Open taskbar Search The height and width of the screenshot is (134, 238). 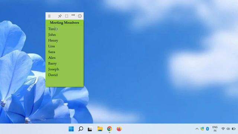81,129
